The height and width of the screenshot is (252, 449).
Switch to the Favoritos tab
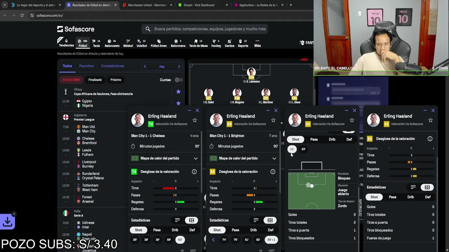tap(86, 66)
